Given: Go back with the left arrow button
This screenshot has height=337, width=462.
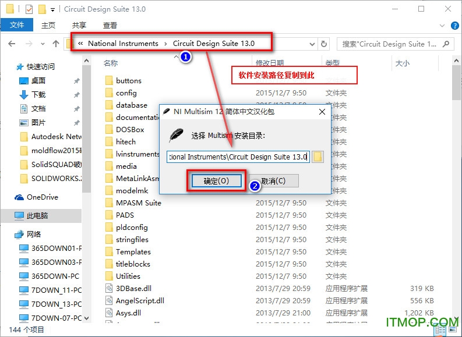Looking at the screenshot, I should coord(12,44).
